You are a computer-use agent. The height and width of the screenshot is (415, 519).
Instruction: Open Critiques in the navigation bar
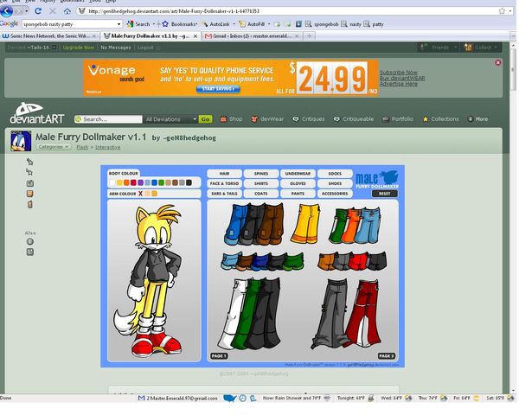tap(309, 119)
